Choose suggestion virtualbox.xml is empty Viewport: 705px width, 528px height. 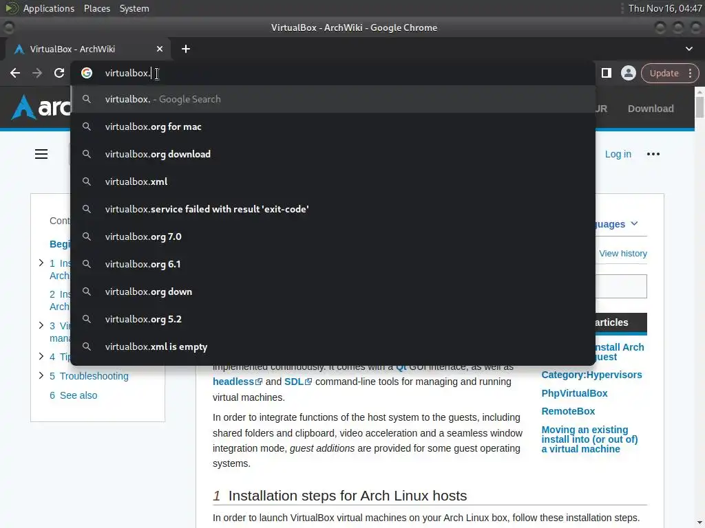pyautogui.click(x=333, y=346)
